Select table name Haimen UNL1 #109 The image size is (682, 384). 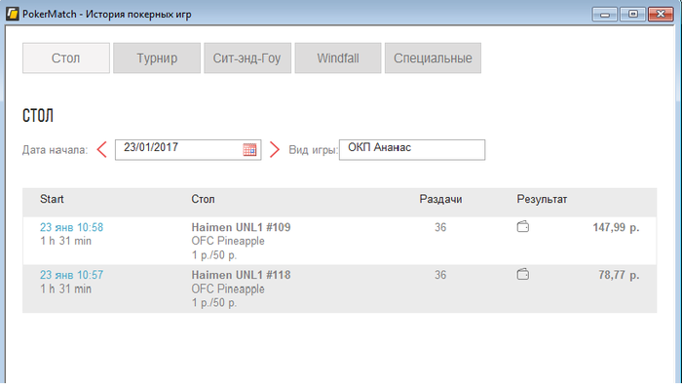click(241, 227)
